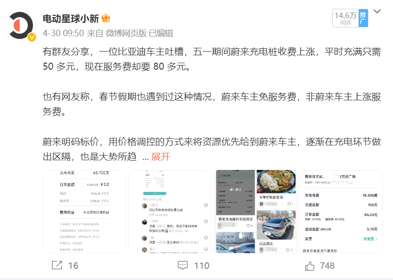Click the orange verified V badge
The image size is (393, 280).
pos(32,37)
